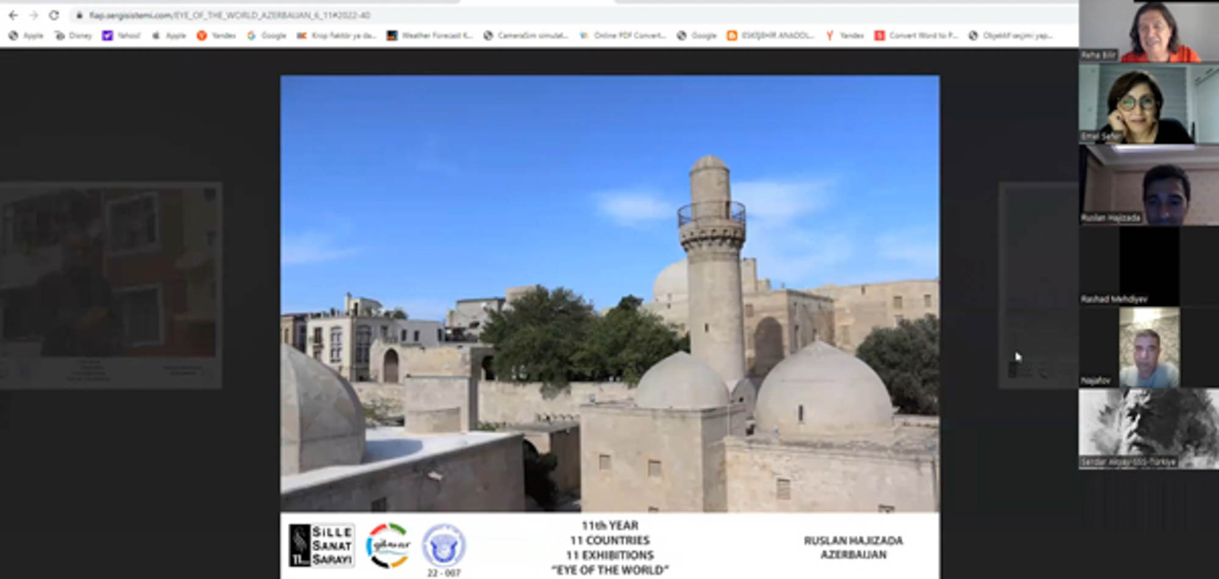This screenshot has width=1219, height=579.
Task: Open the Weather Forecast bookmark
Action: click(430, 35)
